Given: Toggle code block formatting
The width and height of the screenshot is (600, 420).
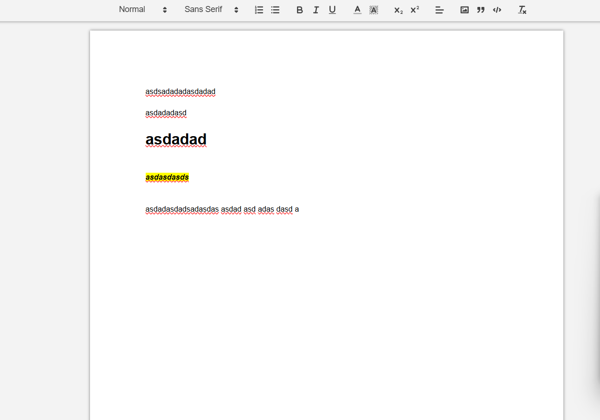Looking at the screenshot, I should point(497,10).
